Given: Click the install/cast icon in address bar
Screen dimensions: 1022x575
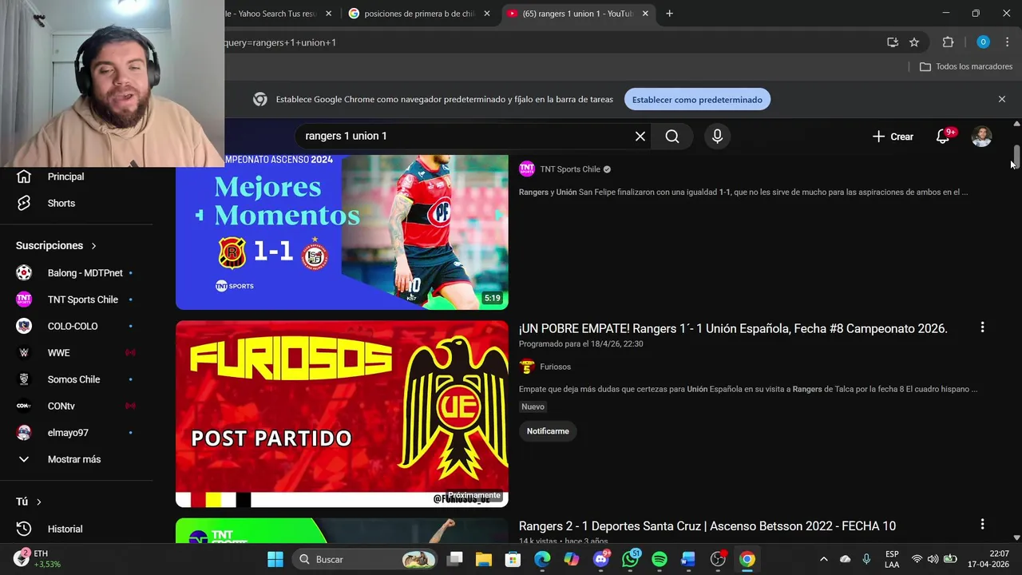Looking at the screenshot, I should pyautogui.click(x=893, y=42).
